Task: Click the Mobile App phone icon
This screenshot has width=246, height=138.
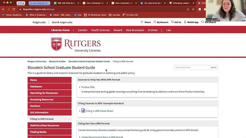Action: [x=185, y=22]
